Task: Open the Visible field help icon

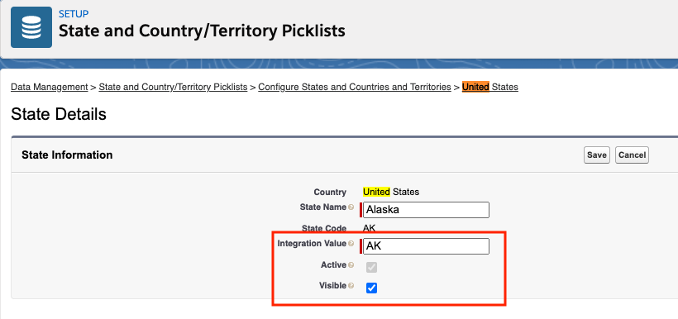Action: tap(351, 286)
